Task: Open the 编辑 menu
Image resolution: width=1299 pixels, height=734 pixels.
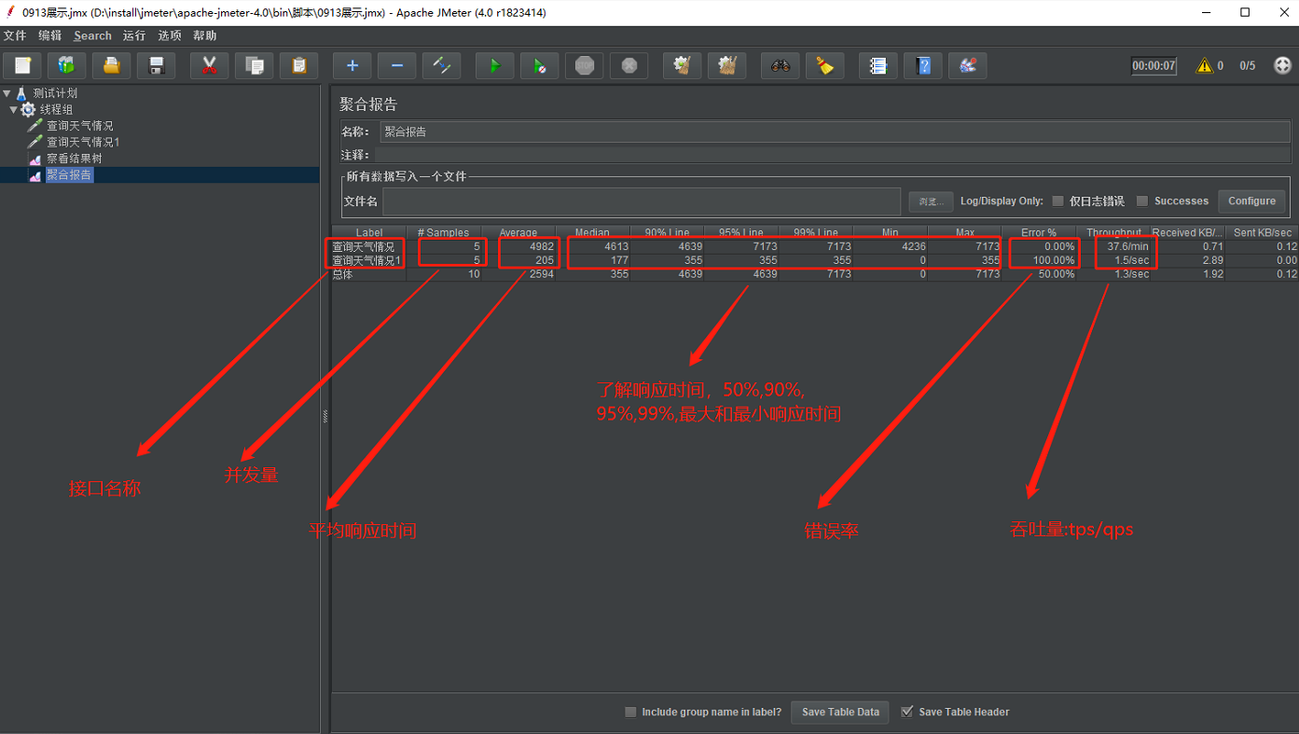Action: tap(49, 35)
